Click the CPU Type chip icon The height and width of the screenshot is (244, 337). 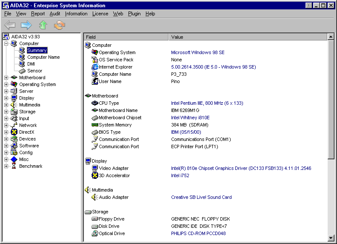[95, 103]
